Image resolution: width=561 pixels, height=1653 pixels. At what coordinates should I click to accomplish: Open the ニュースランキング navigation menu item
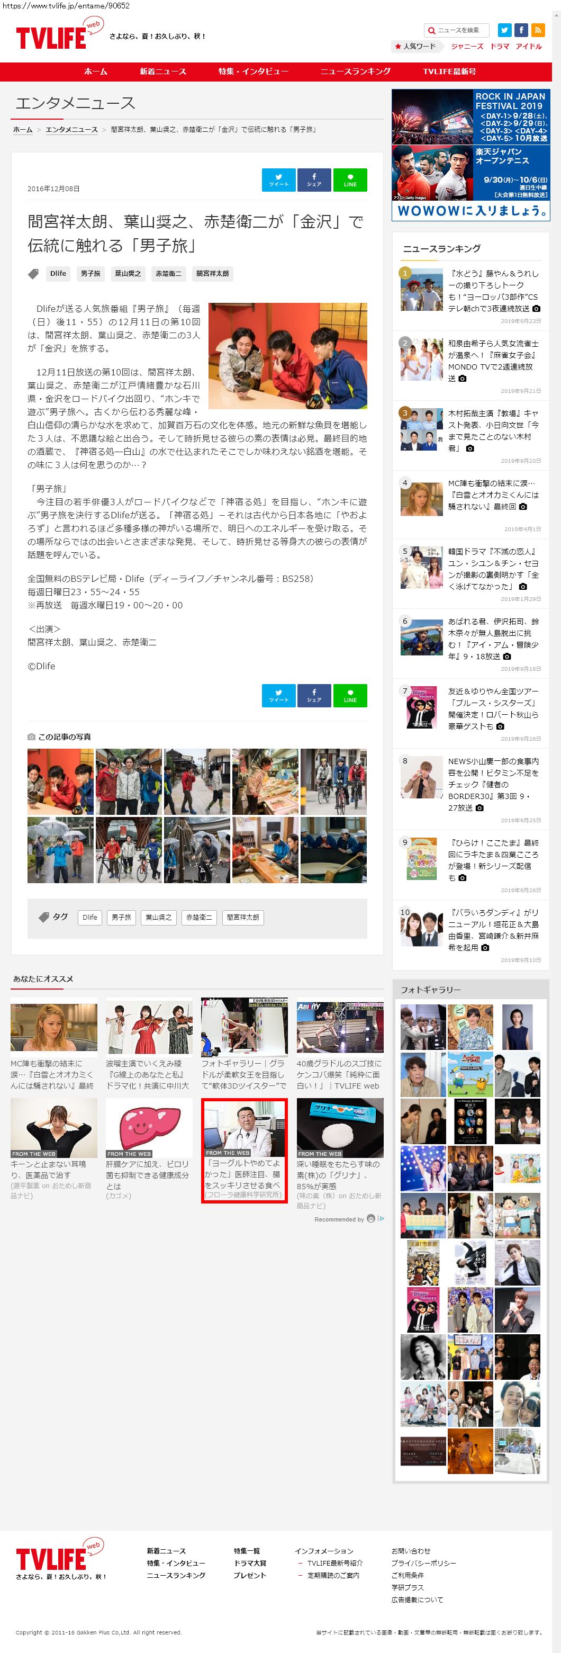point(355,71)
